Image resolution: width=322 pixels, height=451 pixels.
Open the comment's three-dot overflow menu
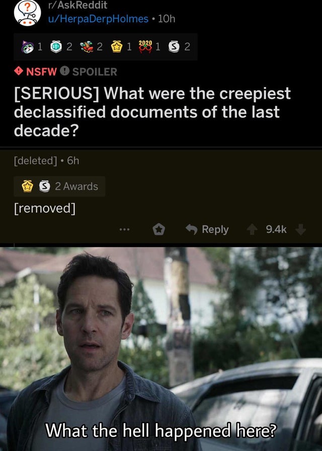(x=124, y=230)
